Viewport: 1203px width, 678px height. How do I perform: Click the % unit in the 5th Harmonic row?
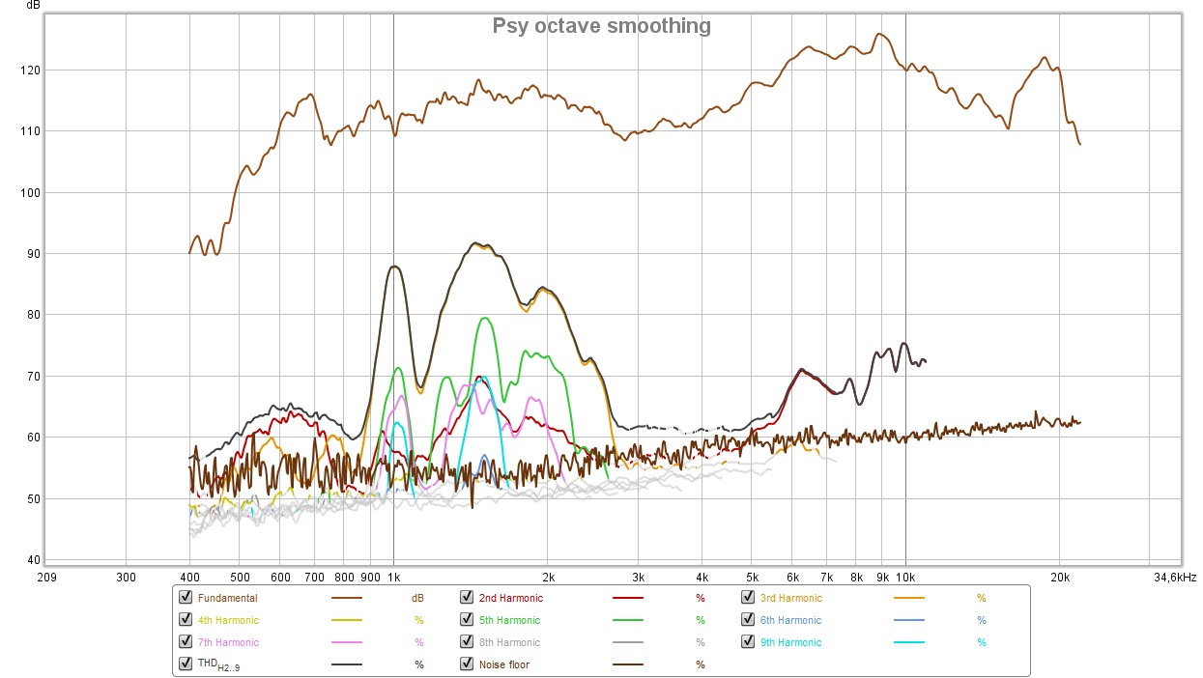point(701,621)
